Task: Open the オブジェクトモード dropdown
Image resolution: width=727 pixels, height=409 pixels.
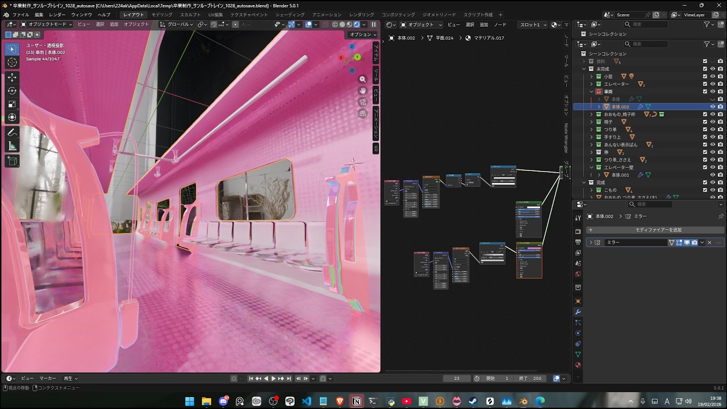Action: tap(47, 24)
